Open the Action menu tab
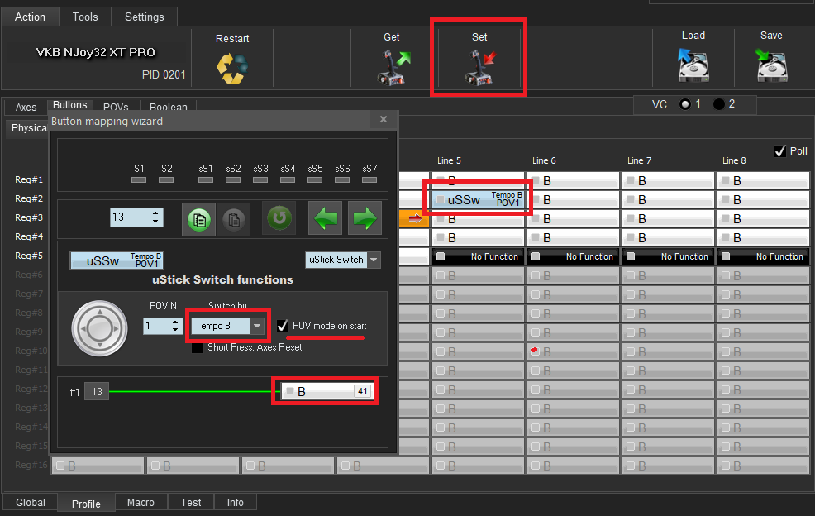This screenshot has width=815, height=516. [30, 17]
